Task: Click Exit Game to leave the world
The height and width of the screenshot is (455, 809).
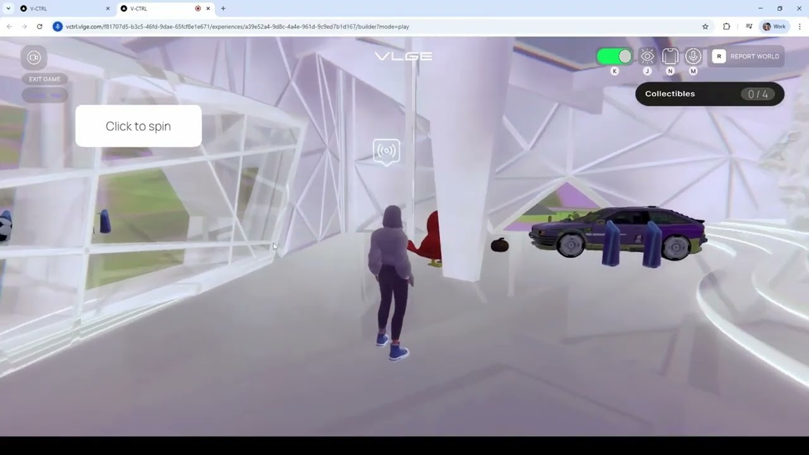Action: point(44,78)
